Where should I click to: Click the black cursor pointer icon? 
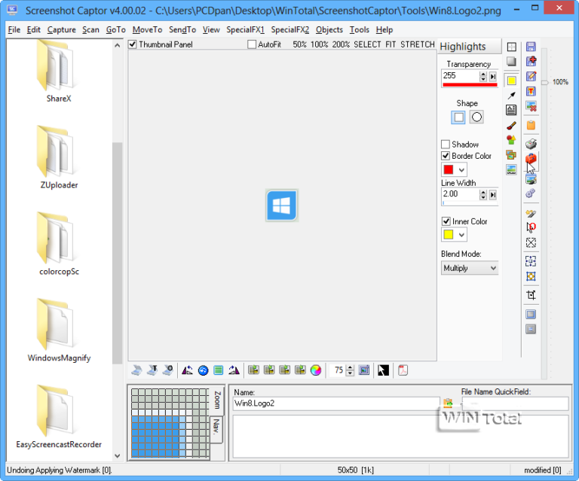click(x=383, y=370)
